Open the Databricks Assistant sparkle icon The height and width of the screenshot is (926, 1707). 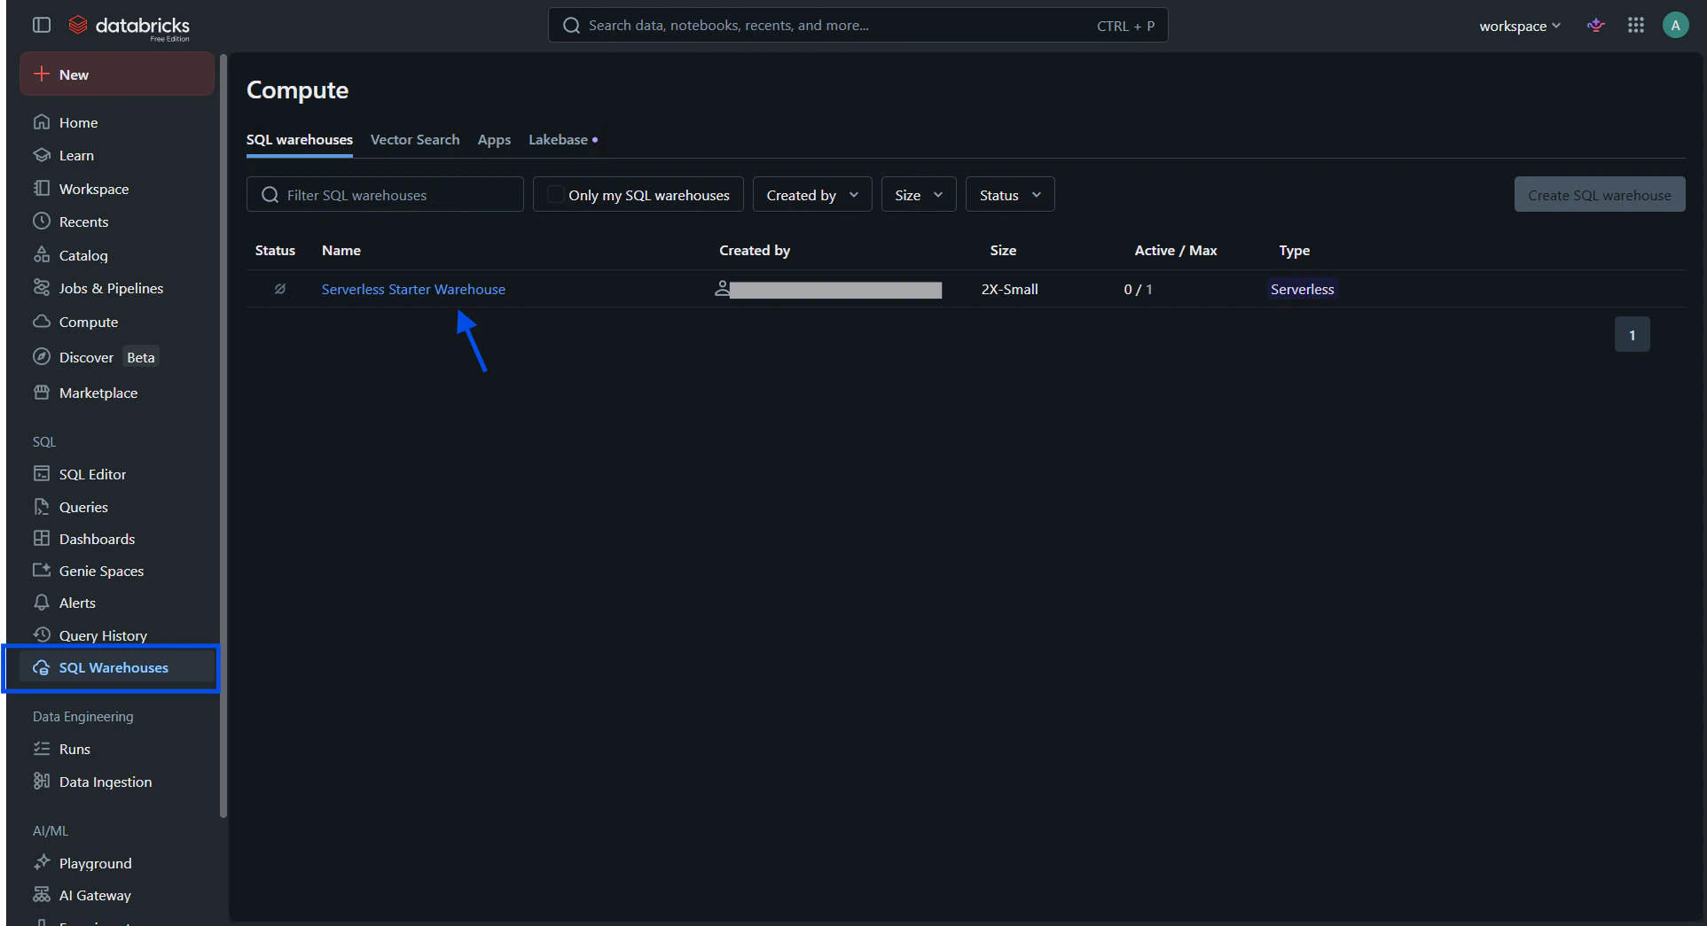click(x=1596, y=26)
